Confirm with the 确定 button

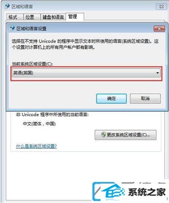tap(111, 98)
